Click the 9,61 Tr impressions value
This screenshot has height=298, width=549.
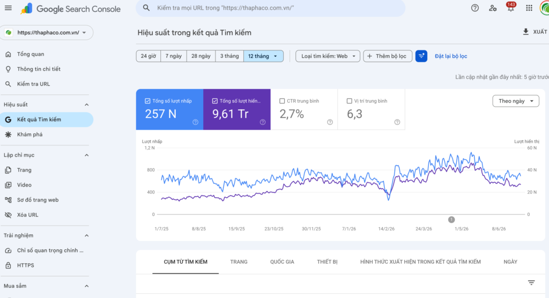(x=231, y=114)
